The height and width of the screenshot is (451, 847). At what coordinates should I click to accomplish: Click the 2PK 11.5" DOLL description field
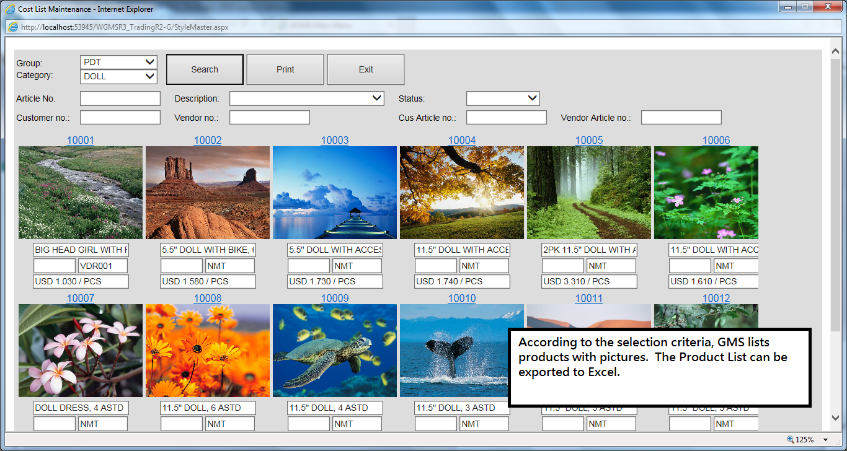590,250
